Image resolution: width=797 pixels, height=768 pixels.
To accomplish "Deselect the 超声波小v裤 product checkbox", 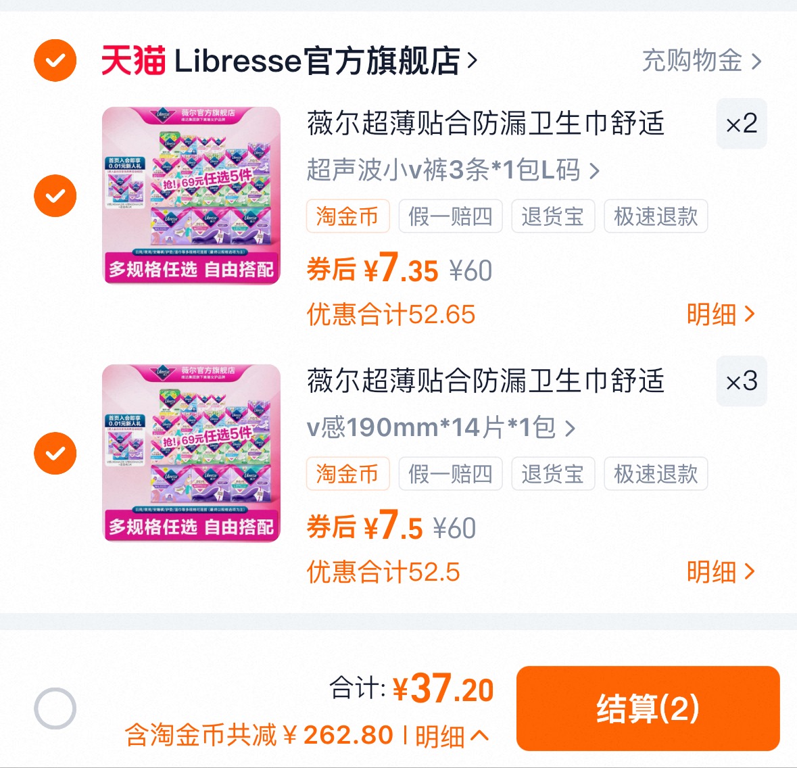I will click(55, 195).
